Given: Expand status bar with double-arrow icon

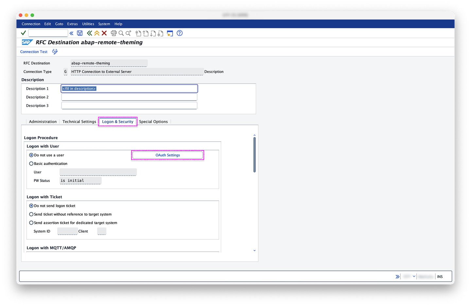Looking at the screenshot, I should [x=397, y=277].
